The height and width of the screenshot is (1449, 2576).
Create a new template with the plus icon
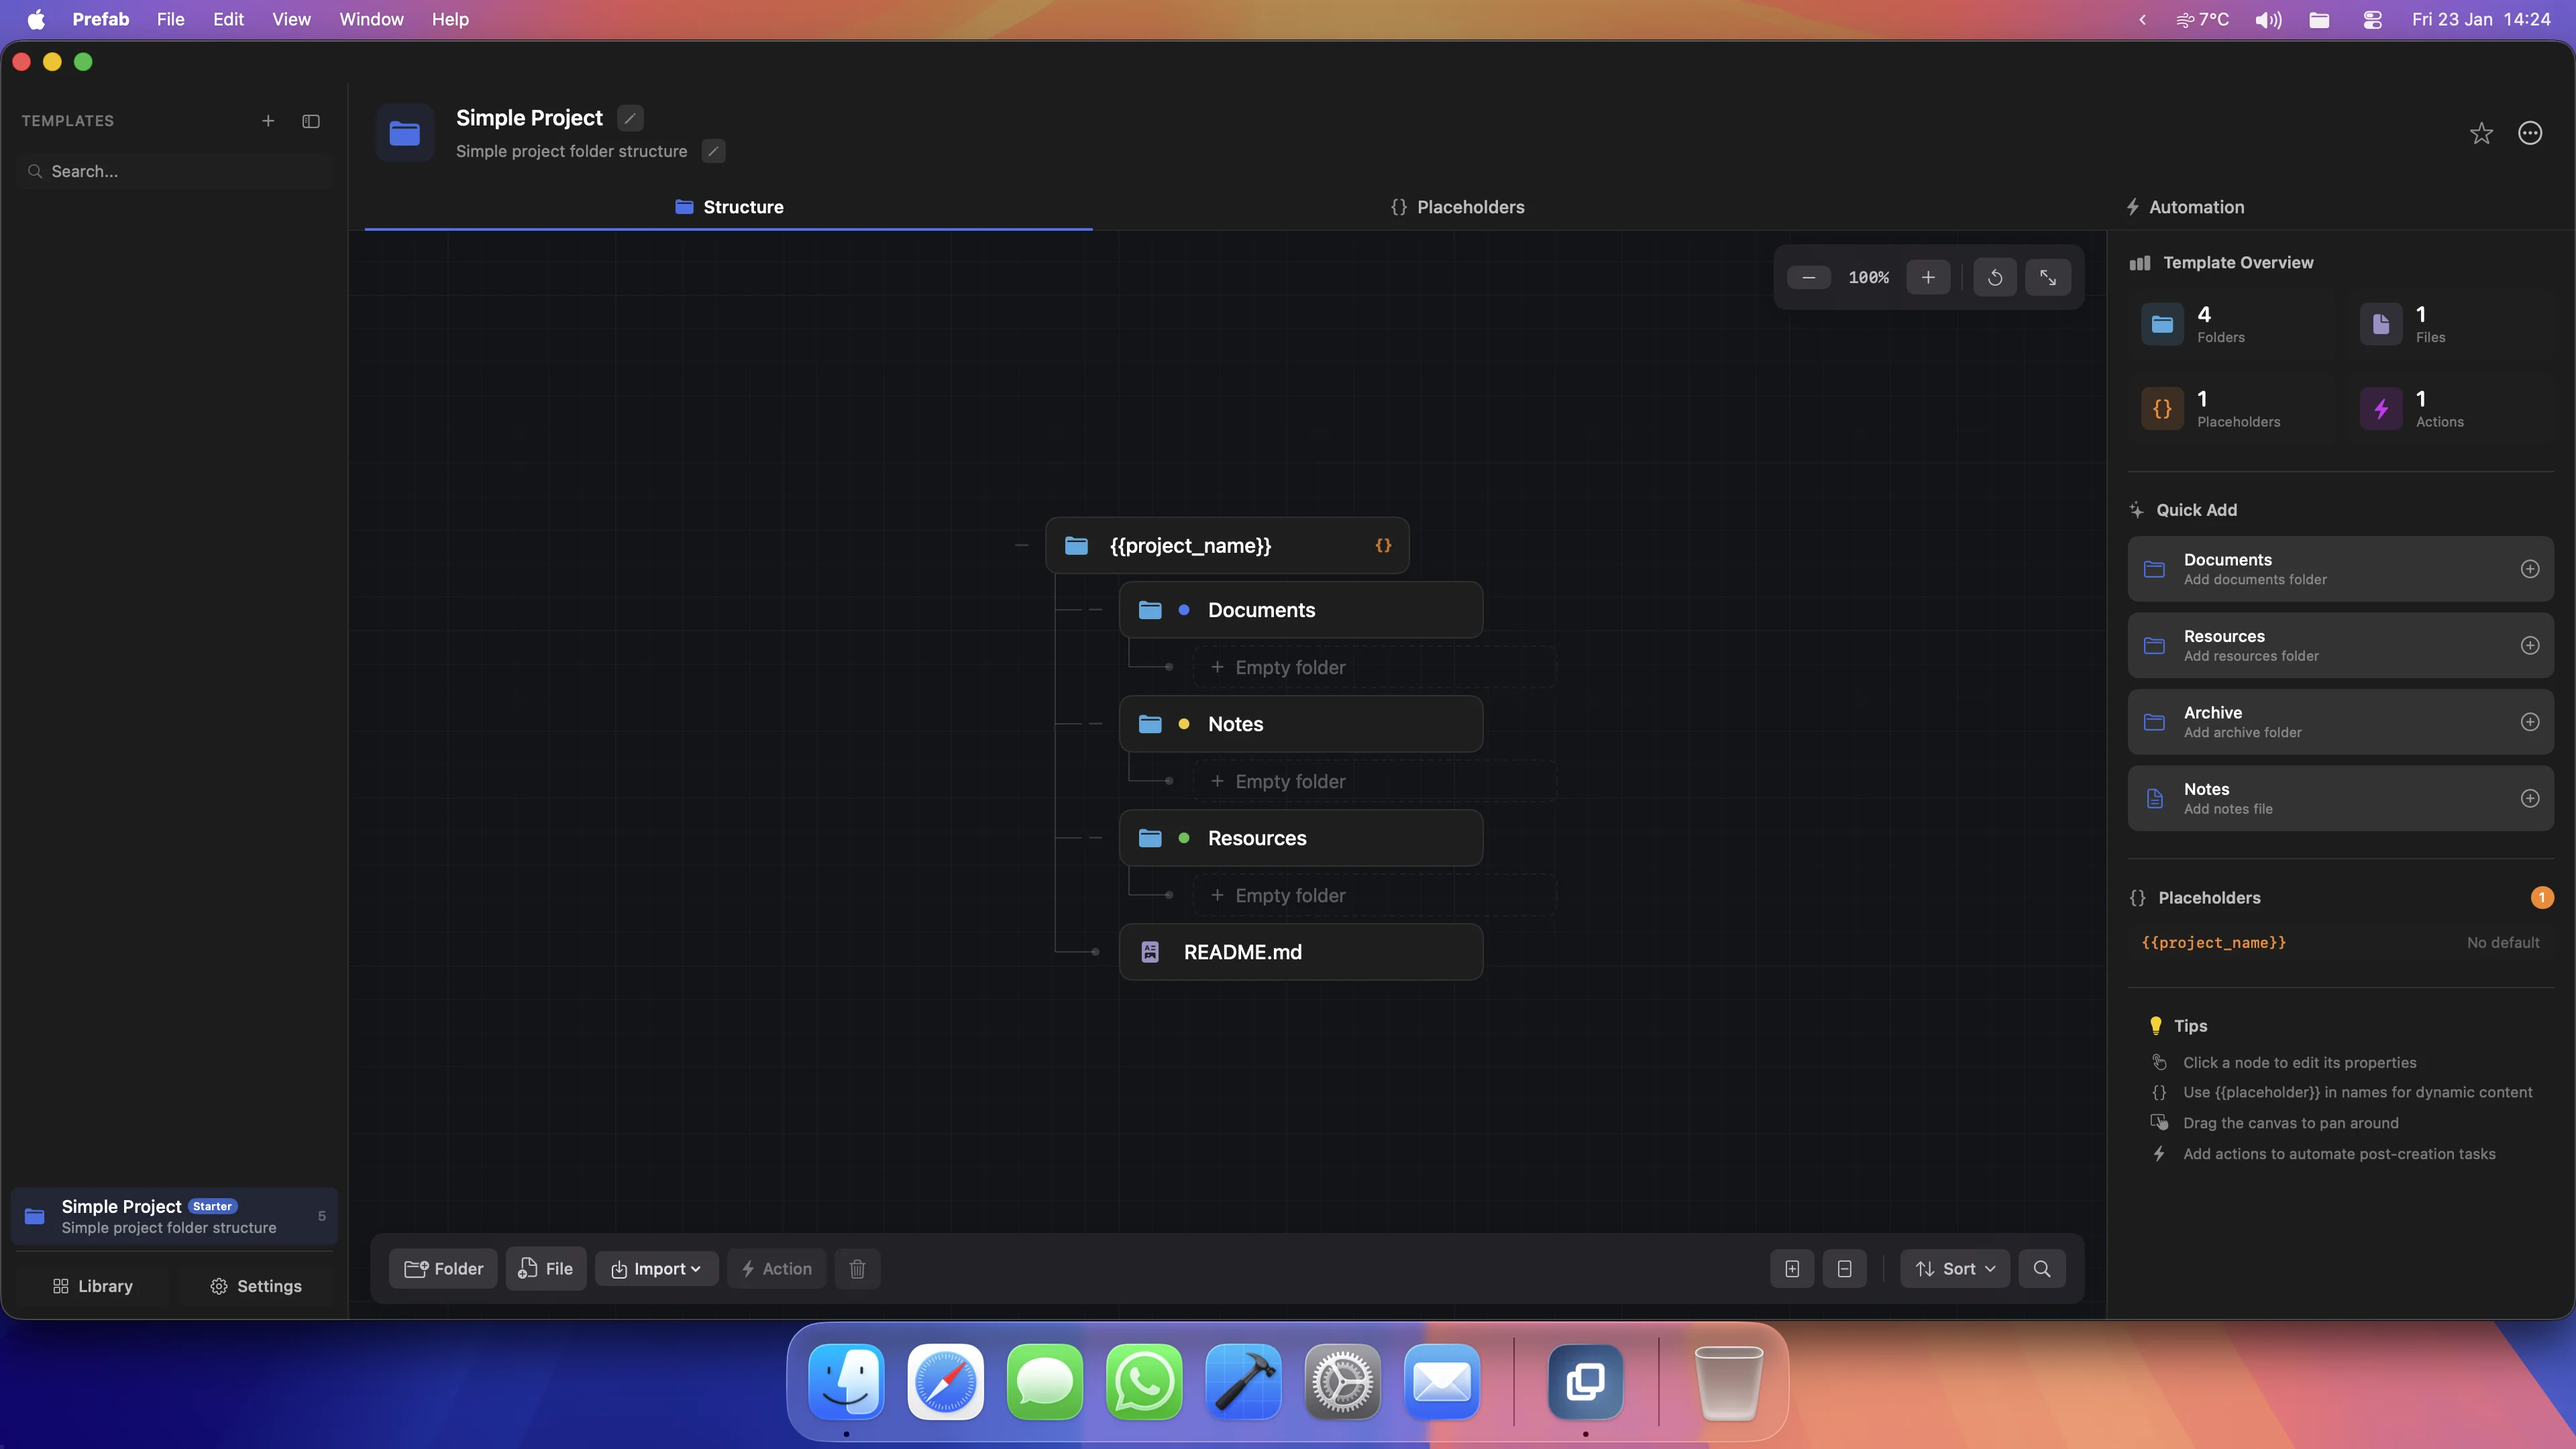coord(268,121)
